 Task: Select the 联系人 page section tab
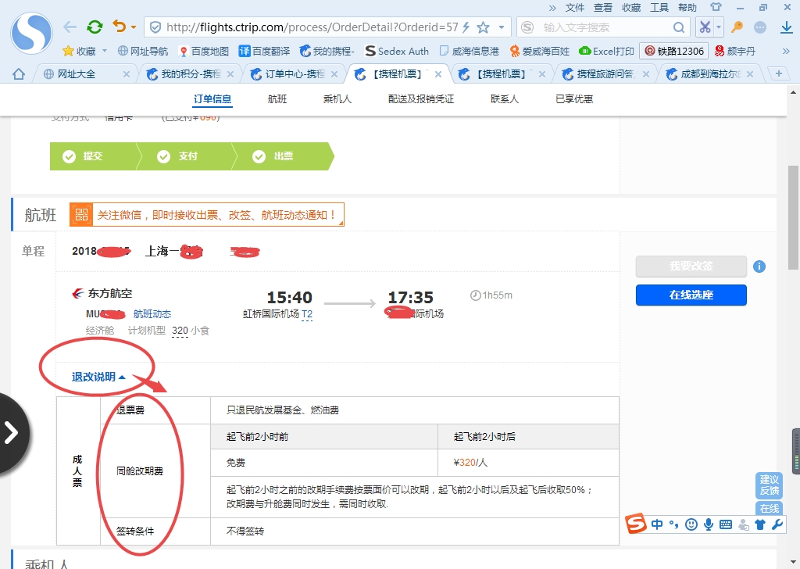[x=505, y=99]
